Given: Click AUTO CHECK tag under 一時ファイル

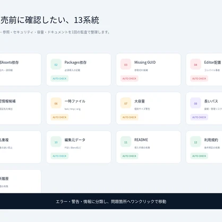Looking at the screenshot, I should tap(59, 117).
